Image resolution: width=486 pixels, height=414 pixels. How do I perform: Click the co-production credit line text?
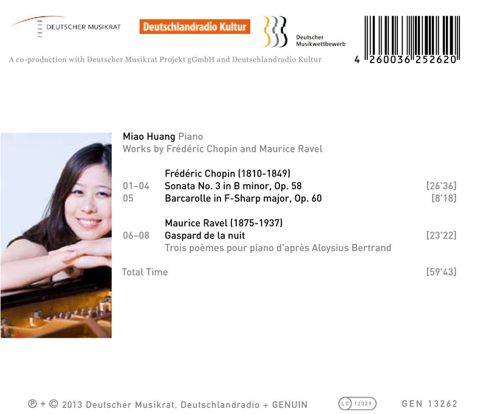click(x=165, y=59)
